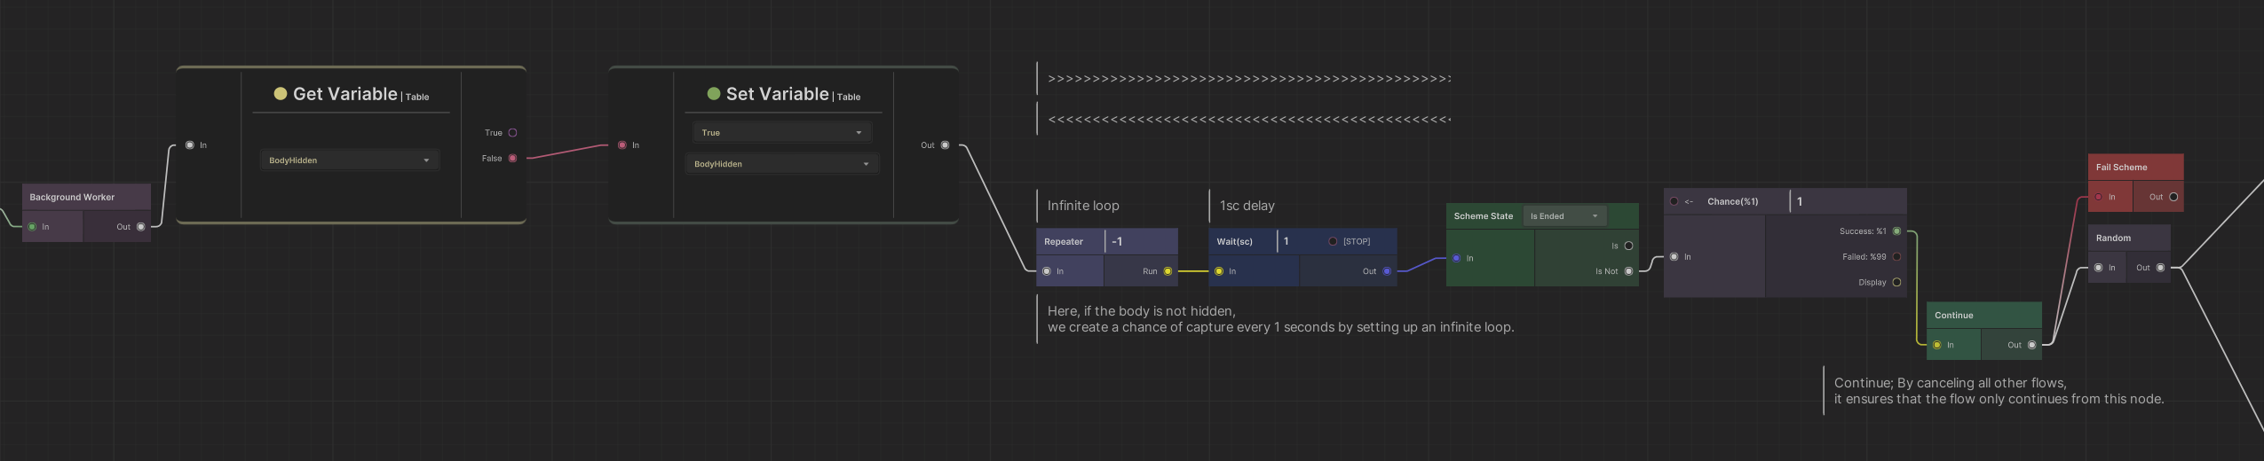The width and height of the screenshot is (2264, 461).
Task: Click the Repeater count field showing -1
Action: point(1141,241)
